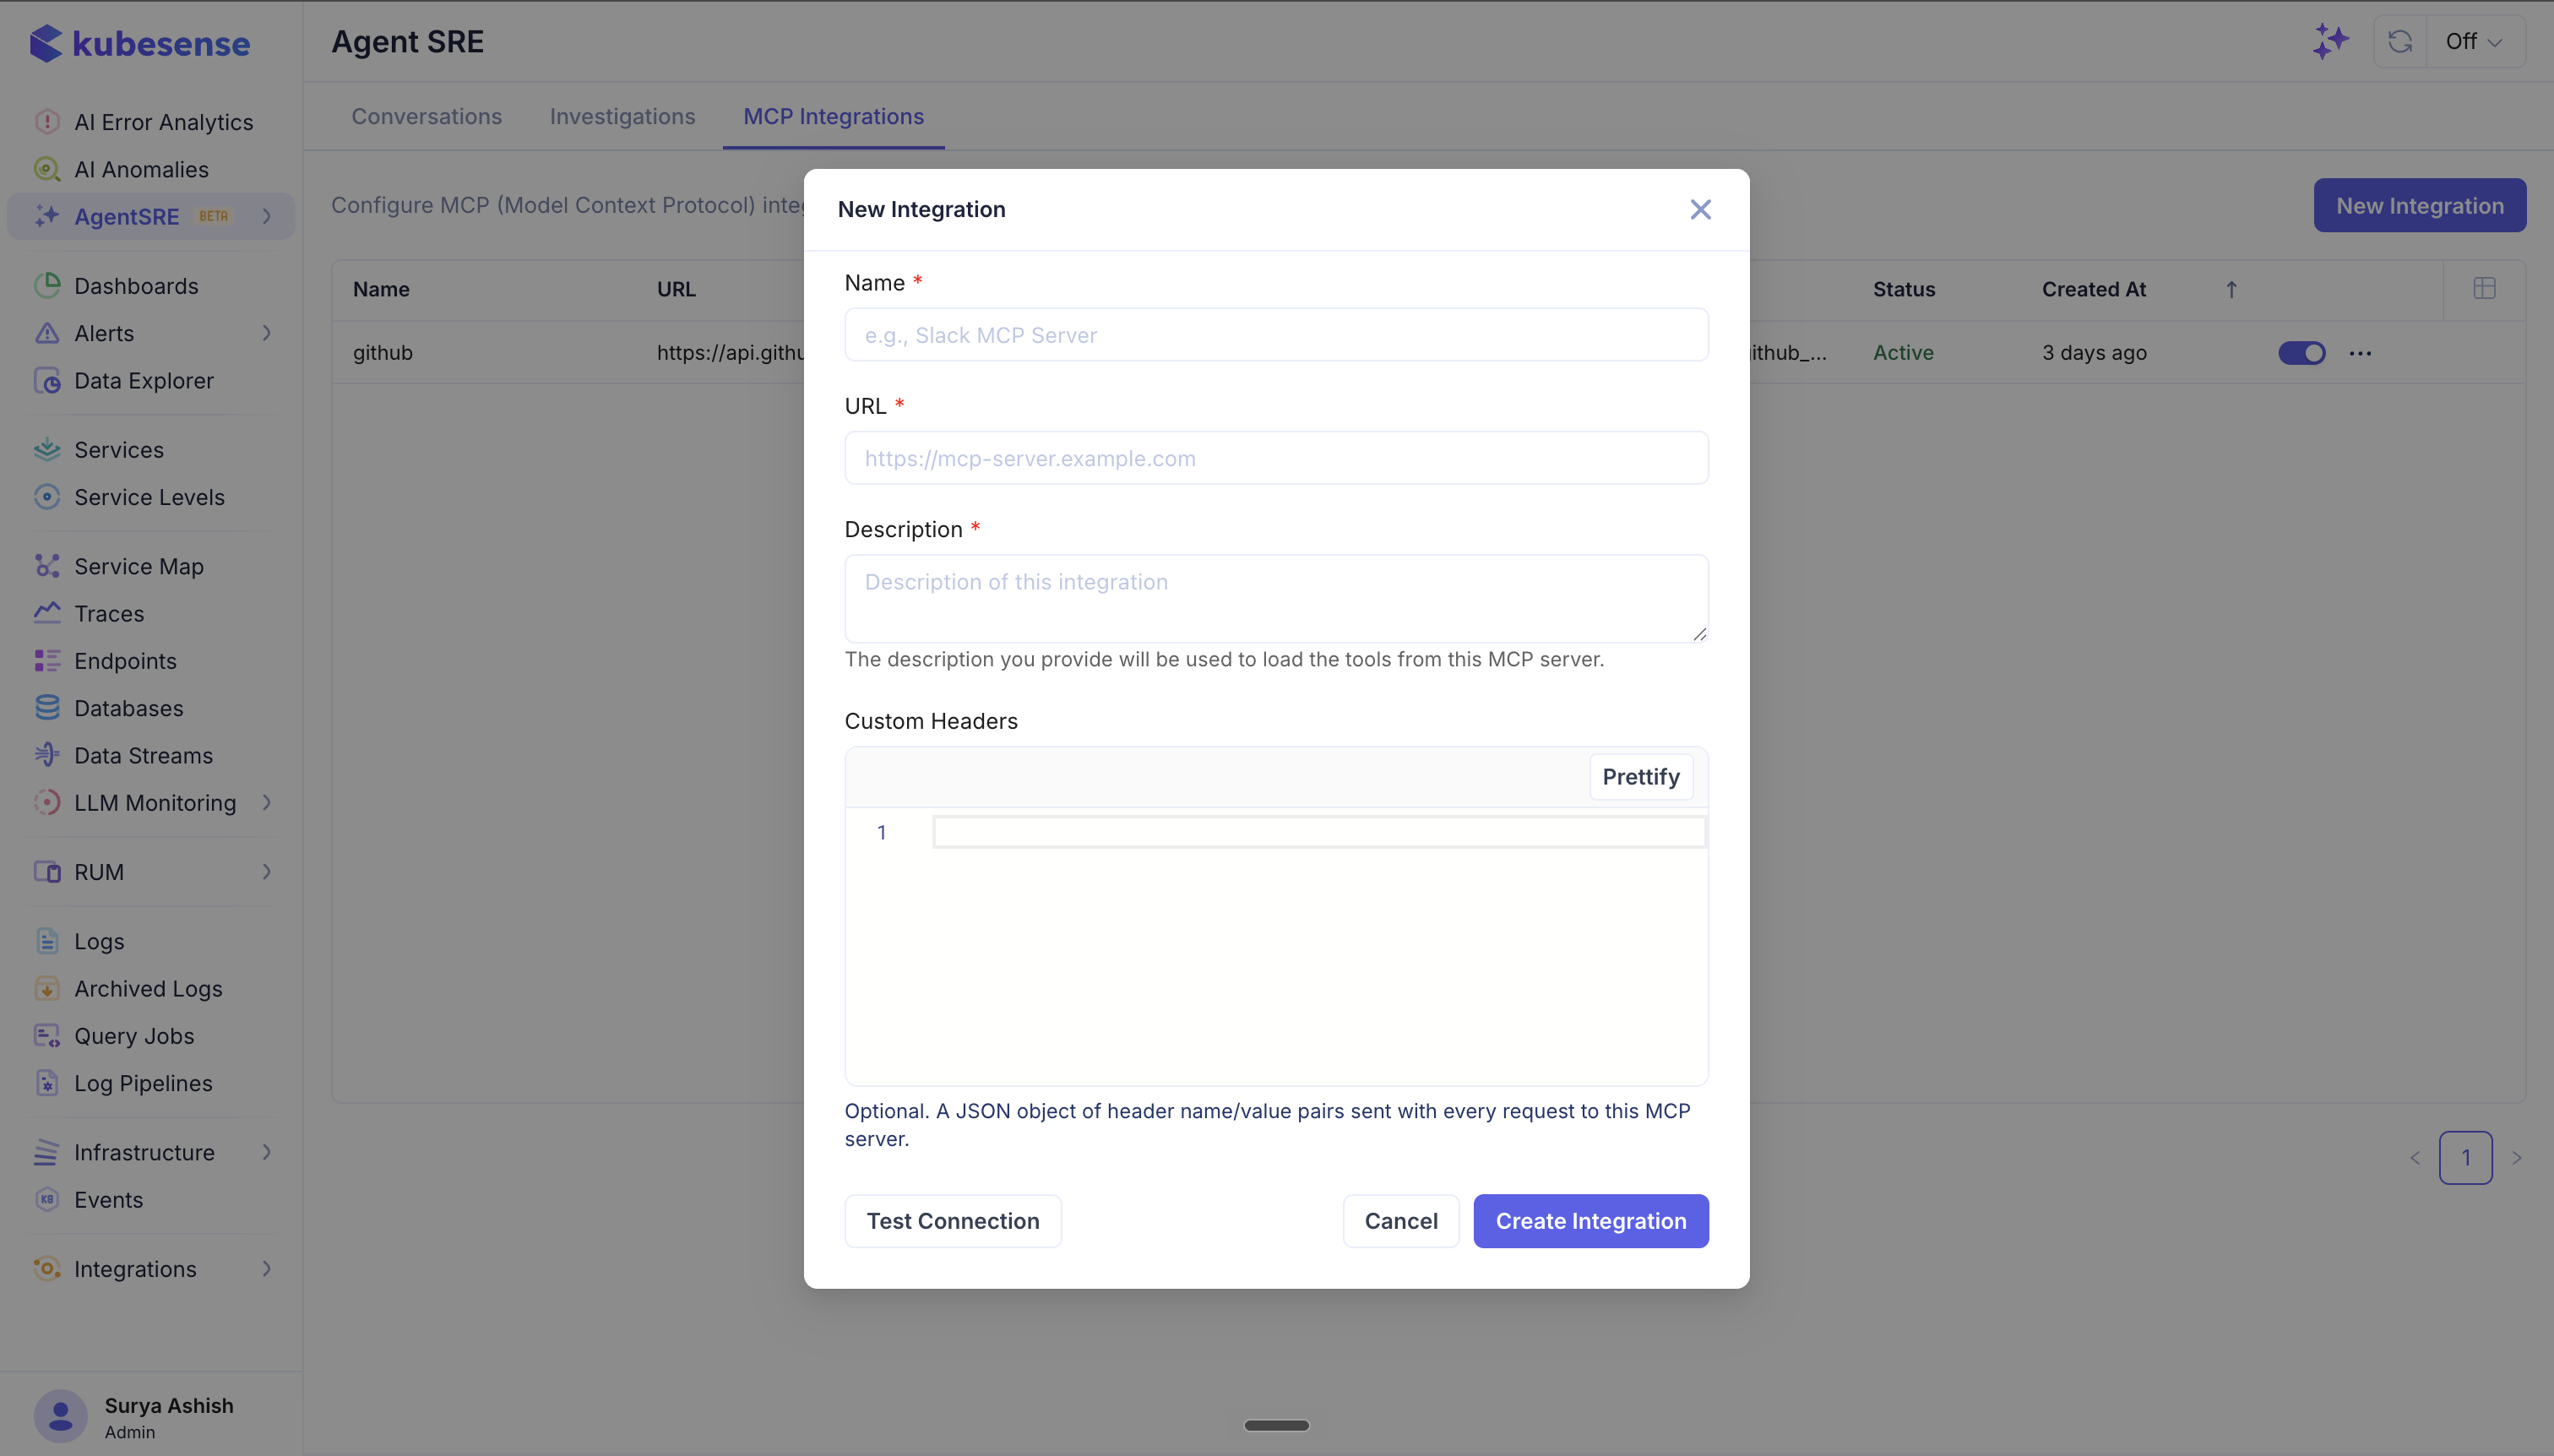2554x1456 pixels.
Task: Click the Created At sort arrow
Action: click(2231, 289)
